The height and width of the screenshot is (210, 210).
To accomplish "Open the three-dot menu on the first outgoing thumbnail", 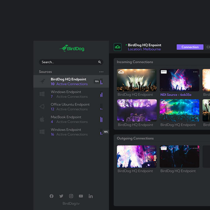I will point(153,148).
